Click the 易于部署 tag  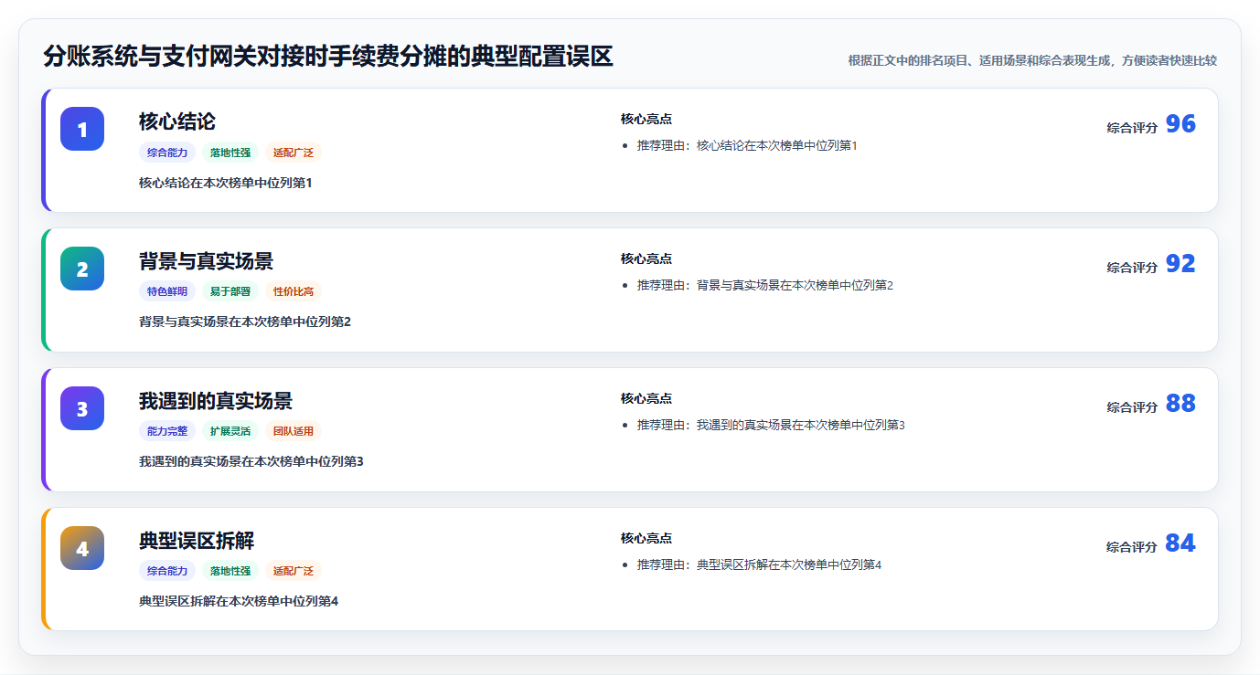tap(230, 292)
